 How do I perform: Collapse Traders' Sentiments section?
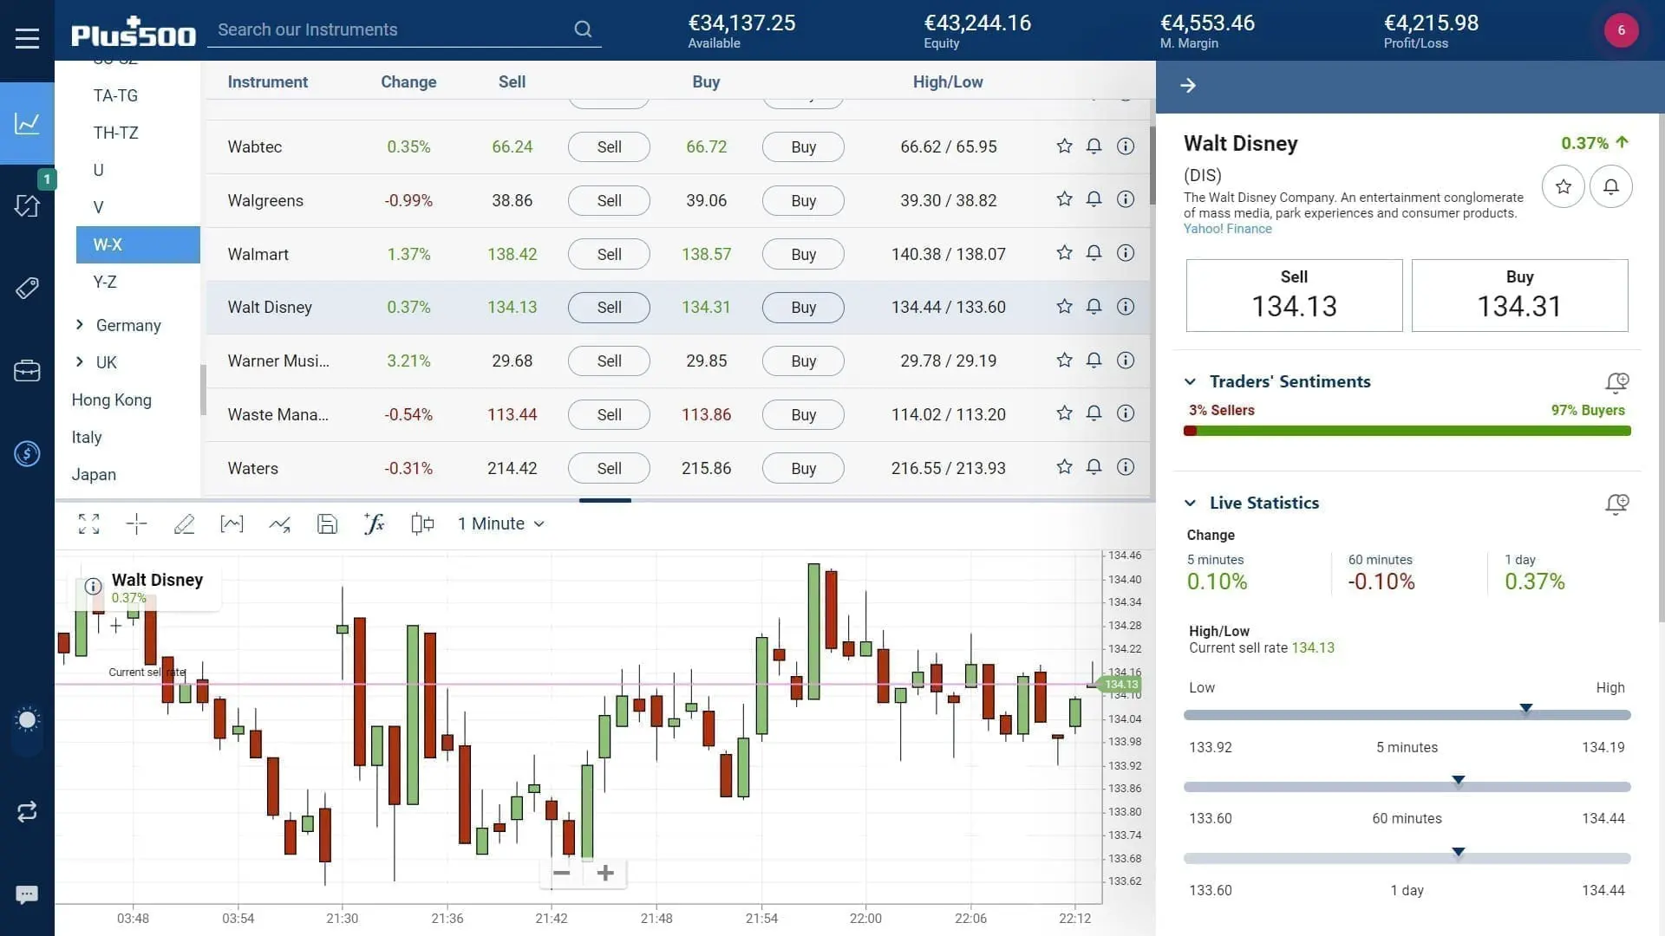point(1190,381)
